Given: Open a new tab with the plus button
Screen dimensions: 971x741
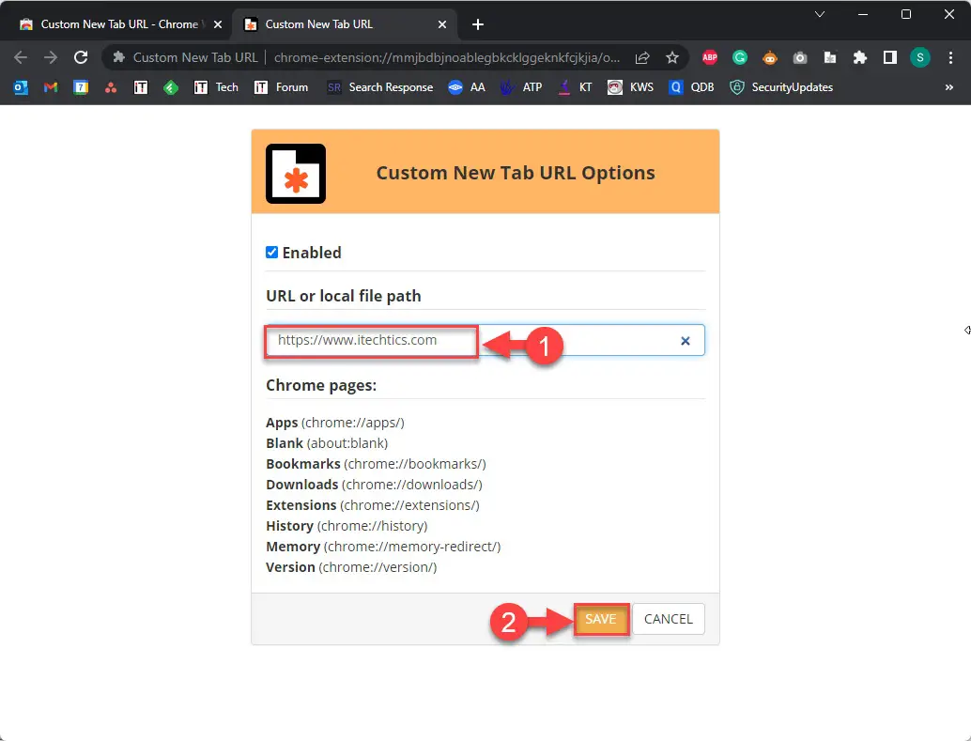Looking at the screenshot, I should point(477,24).
